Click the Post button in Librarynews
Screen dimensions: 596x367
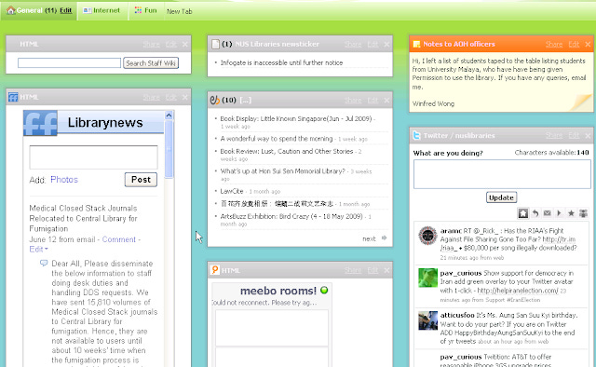point(141,180)
